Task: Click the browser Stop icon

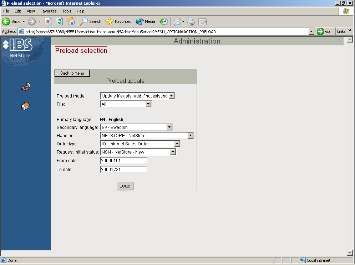Action: (48, 21)
